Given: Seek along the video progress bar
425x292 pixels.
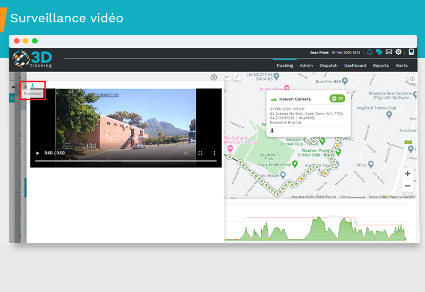Looking at the screenshot, I should [126, 161].
